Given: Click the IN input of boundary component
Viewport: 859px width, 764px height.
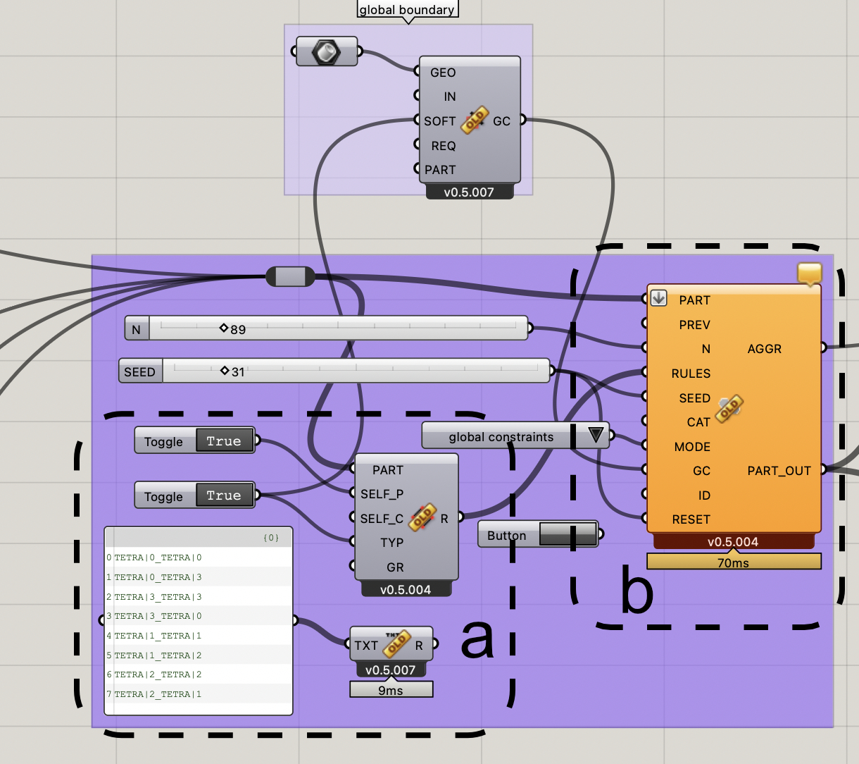Looking at the screenshot, I should 450,97.
